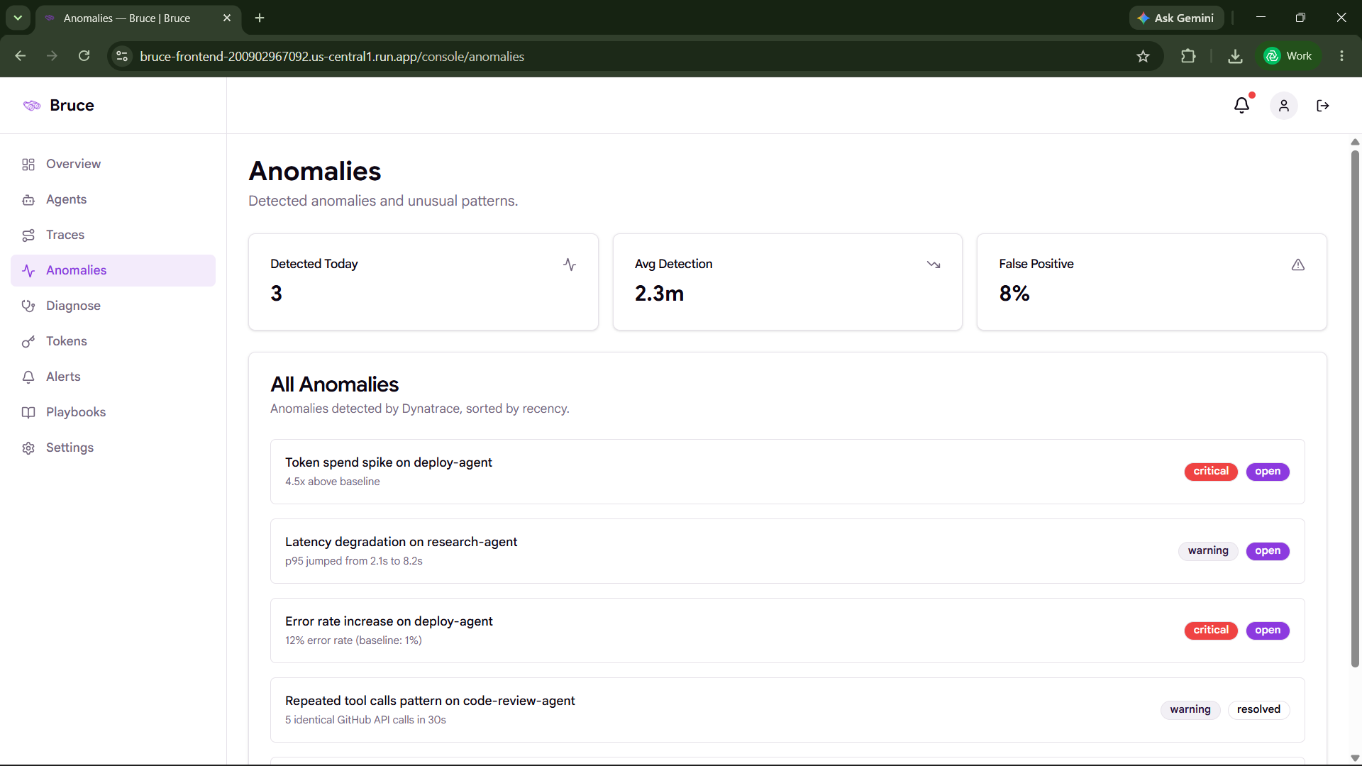This screenshot has width=1362, height=766.
Task: Click the Bruce logo icon
Action: click(x=32, y=106)
